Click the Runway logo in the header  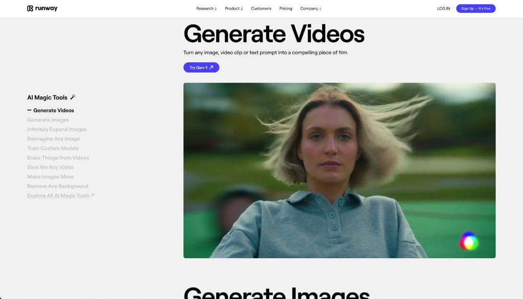(x=42, y=8)
